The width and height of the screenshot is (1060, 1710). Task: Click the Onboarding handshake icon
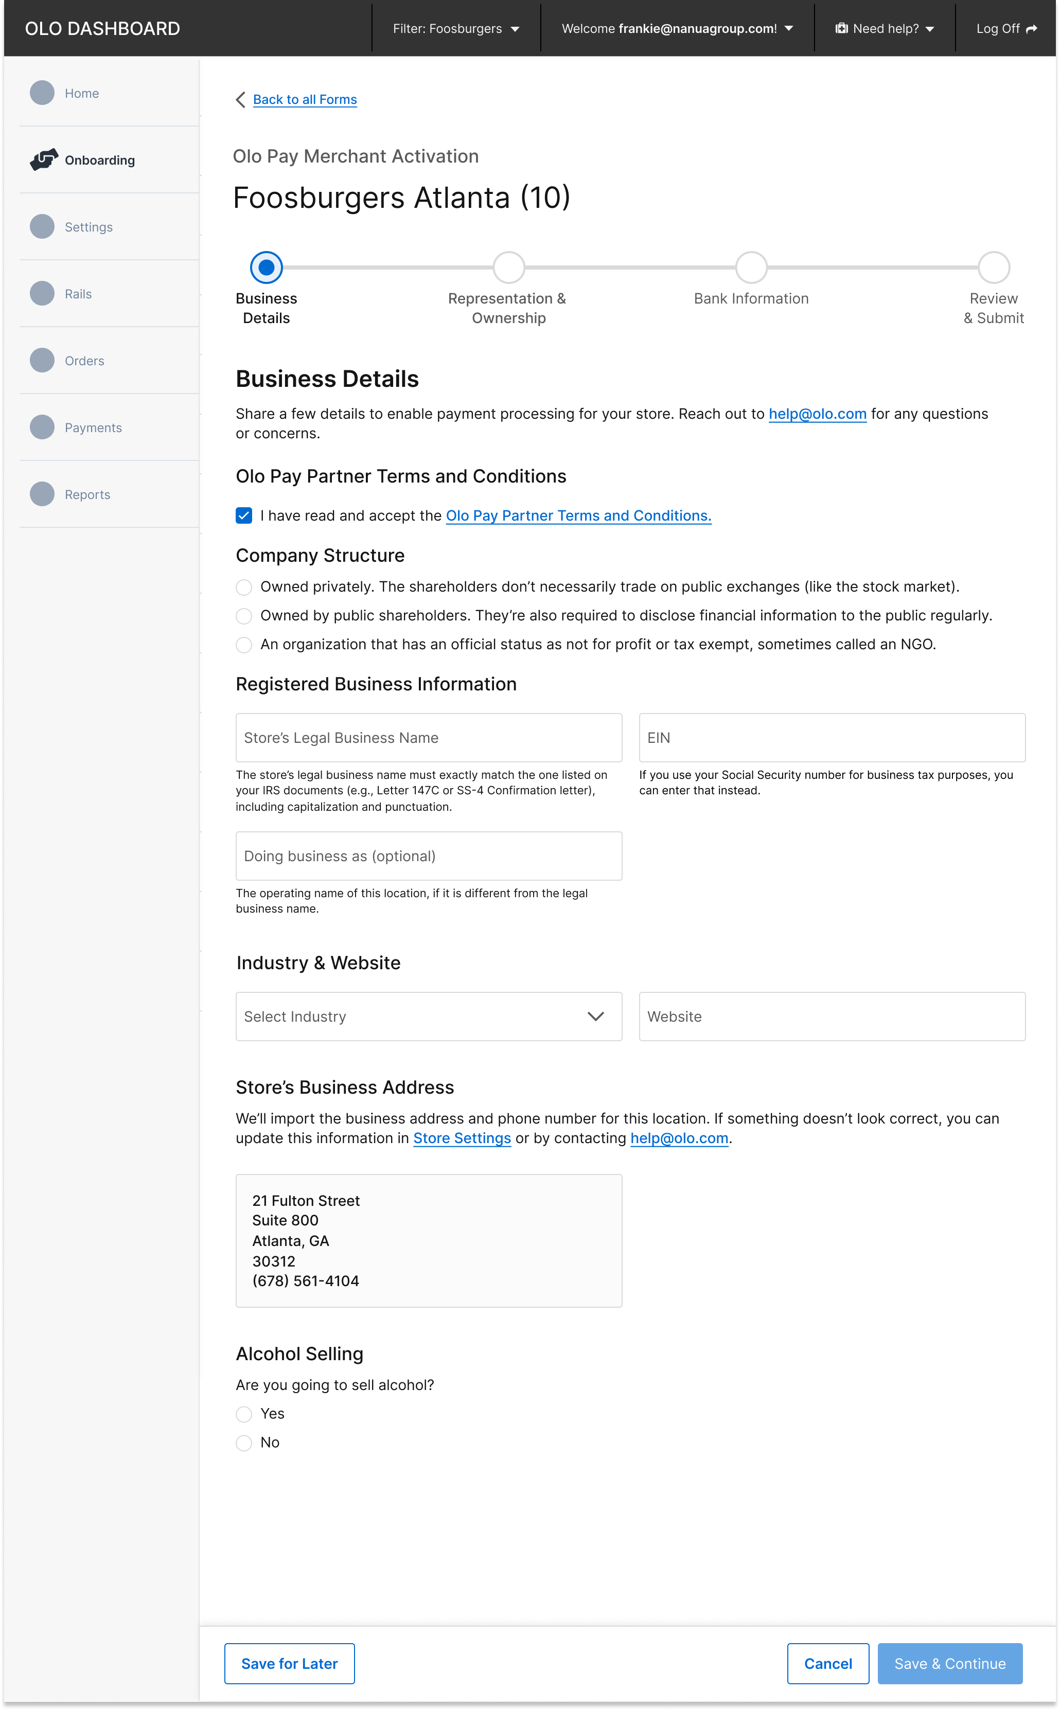coord(43,160)
